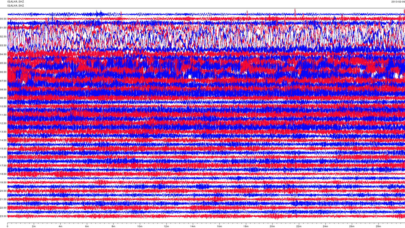Click the 11:30 time label
The height and width of the screenshot is (228, 405).
point(3,115)
